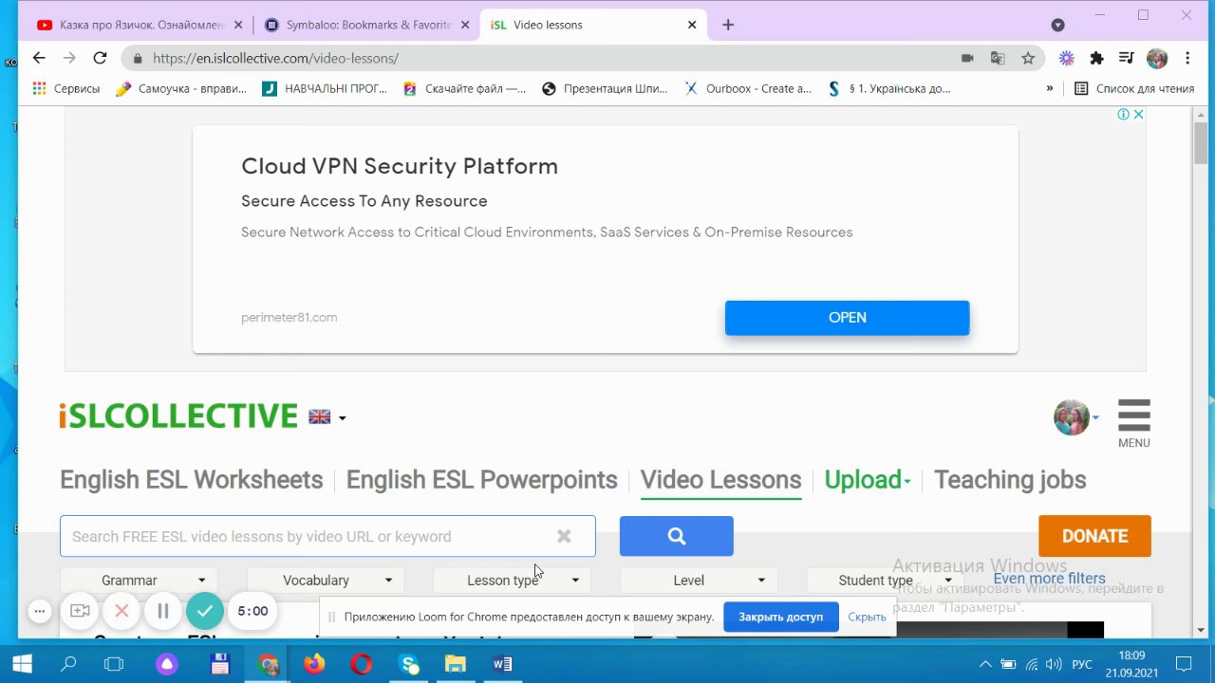
Task: Open the hamburger MENU icon
Action: (1133, 423)
